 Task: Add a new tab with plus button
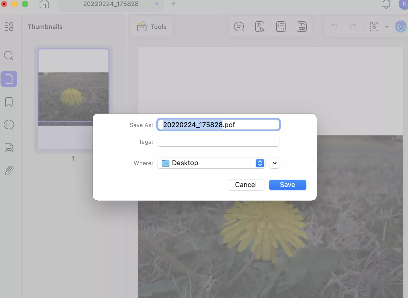[174, 4]
